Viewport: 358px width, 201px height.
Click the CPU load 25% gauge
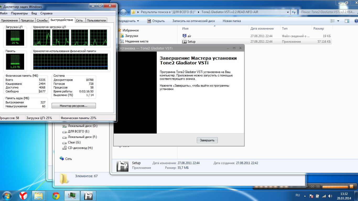(15, 37)
